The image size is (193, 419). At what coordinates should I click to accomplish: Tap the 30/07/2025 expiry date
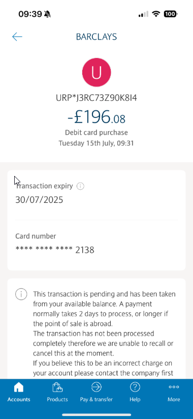pos(39,200)
